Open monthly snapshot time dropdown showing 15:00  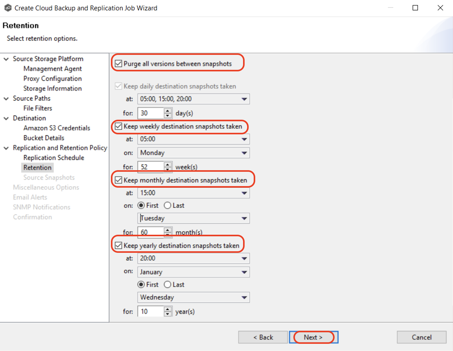click(x=194, y=193)
